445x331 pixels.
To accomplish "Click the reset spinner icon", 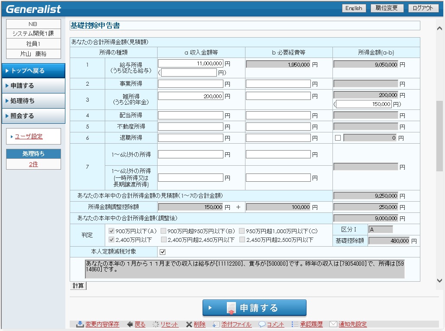I will coord(155,324).
